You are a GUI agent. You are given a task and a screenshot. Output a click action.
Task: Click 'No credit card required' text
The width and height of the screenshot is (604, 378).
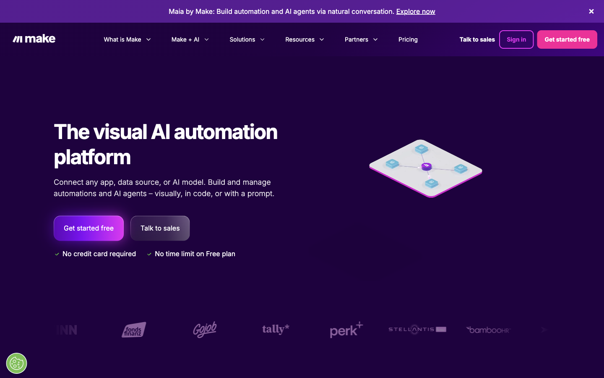(99, 254)
